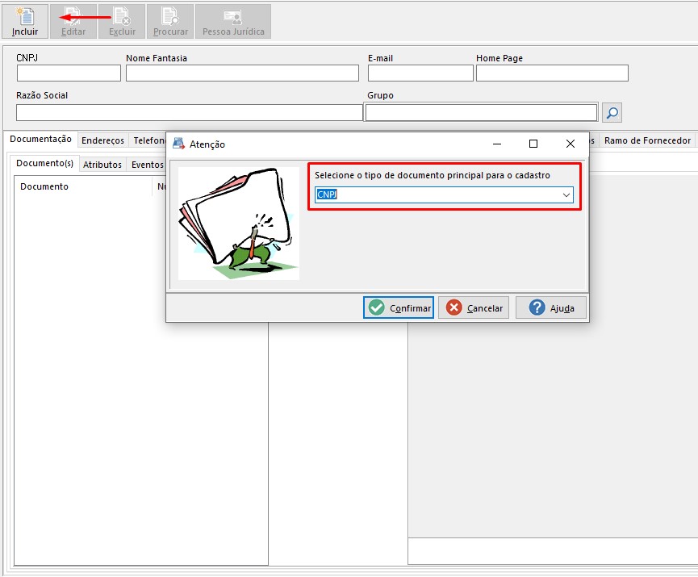Image resolution: width=698 pixels, height=577 pixels.
Task: Click the Home Page input field
Action: [x=553, y=73]
